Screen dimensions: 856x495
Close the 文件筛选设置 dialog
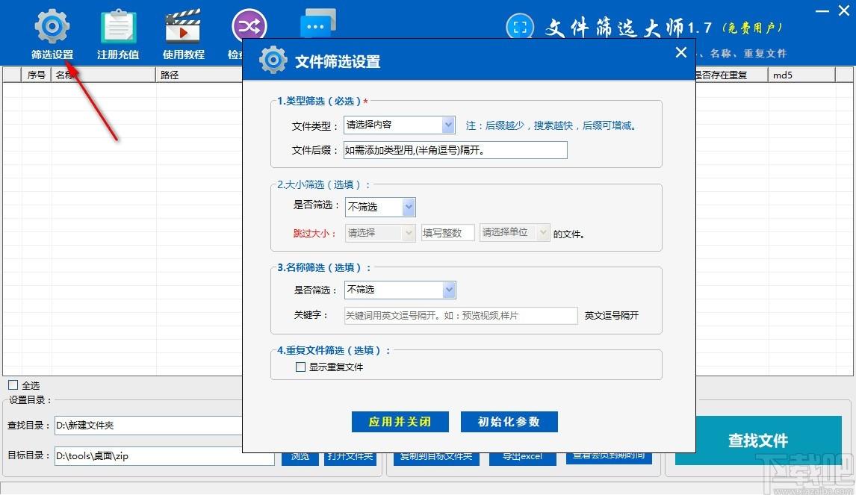click(680, 52)
